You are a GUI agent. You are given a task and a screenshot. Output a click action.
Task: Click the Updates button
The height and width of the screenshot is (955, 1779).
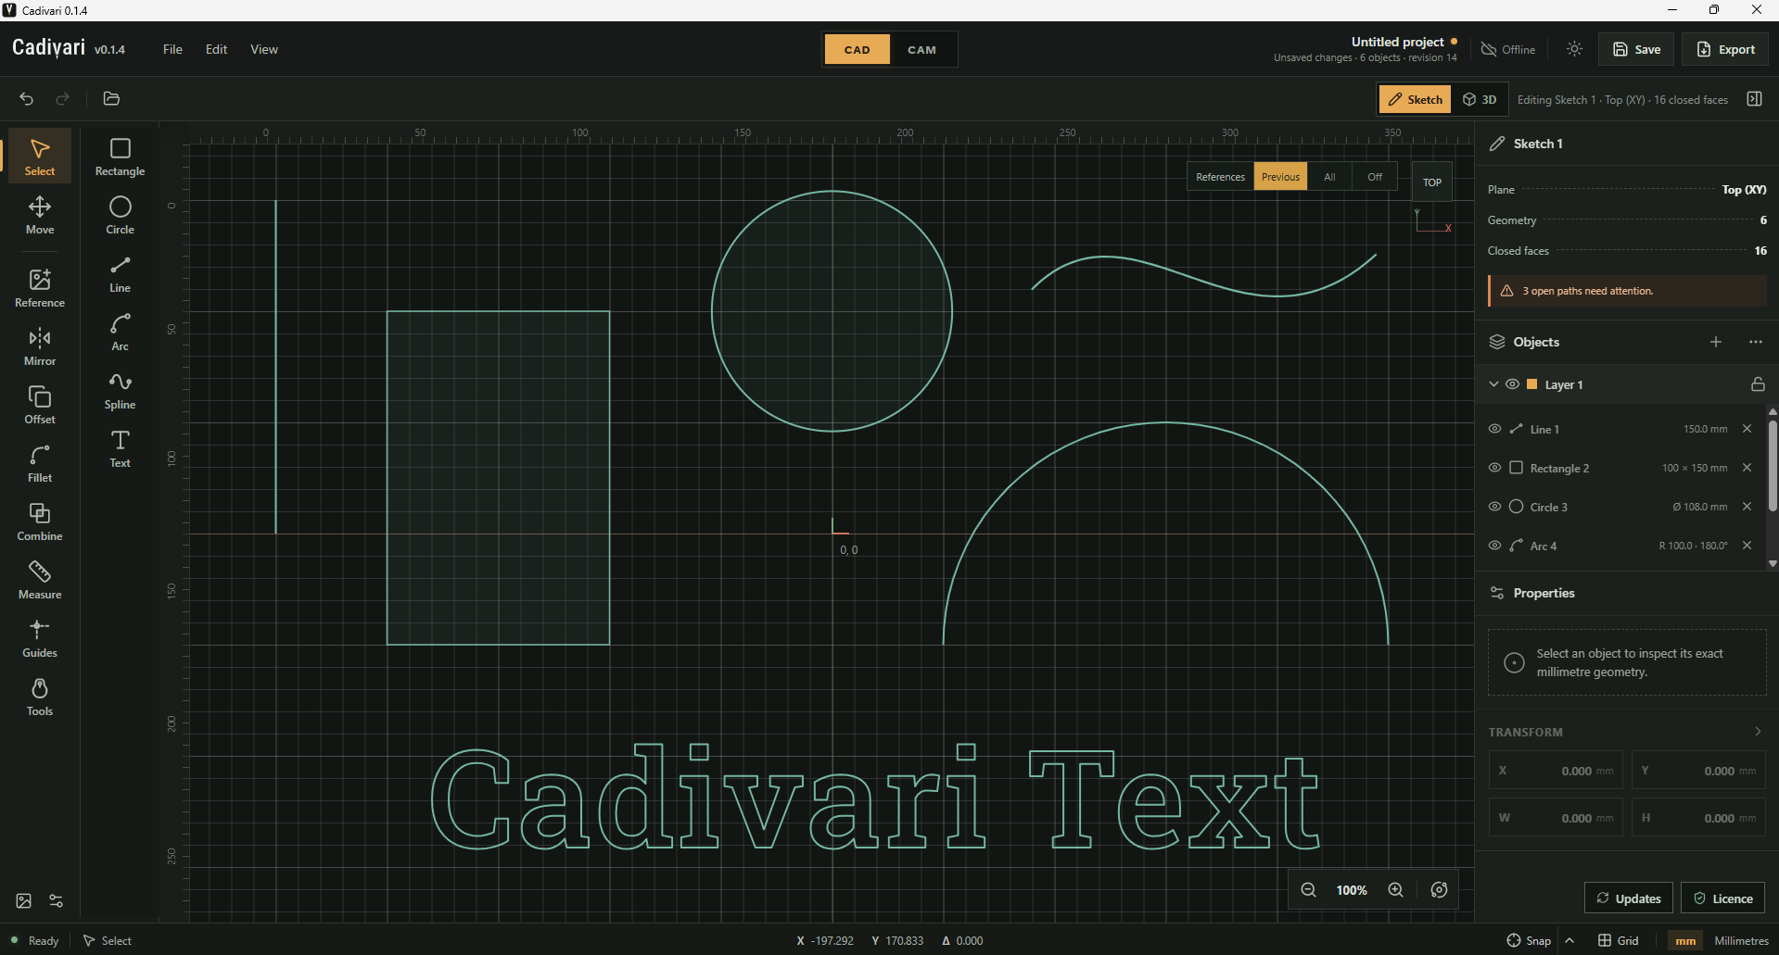1629,898
